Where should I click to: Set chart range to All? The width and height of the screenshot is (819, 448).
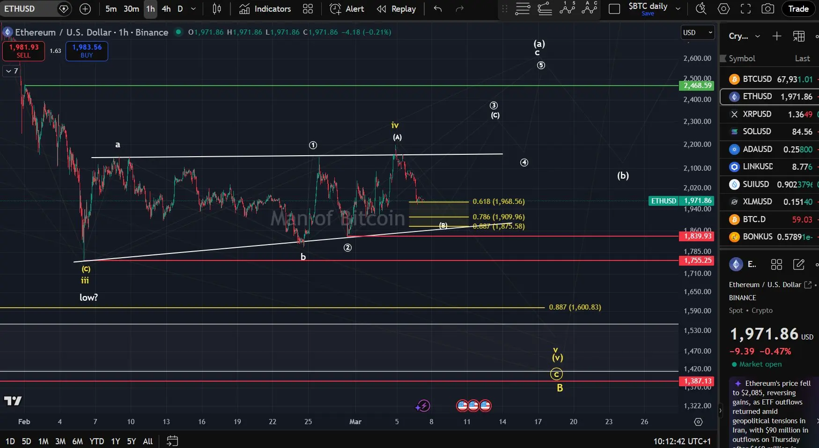[x=148, y=441]
